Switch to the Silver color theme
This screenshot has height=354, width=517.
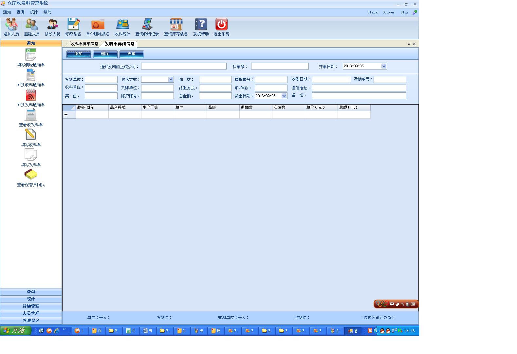[388, 12]
